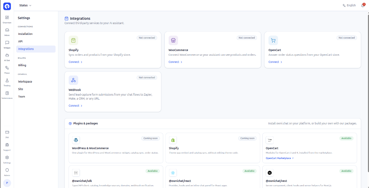Image resolution: width=369 pixels, height=188 pixels.
Task: Click the @ownichat/react React logo
Action: click(x=173, y=173)
